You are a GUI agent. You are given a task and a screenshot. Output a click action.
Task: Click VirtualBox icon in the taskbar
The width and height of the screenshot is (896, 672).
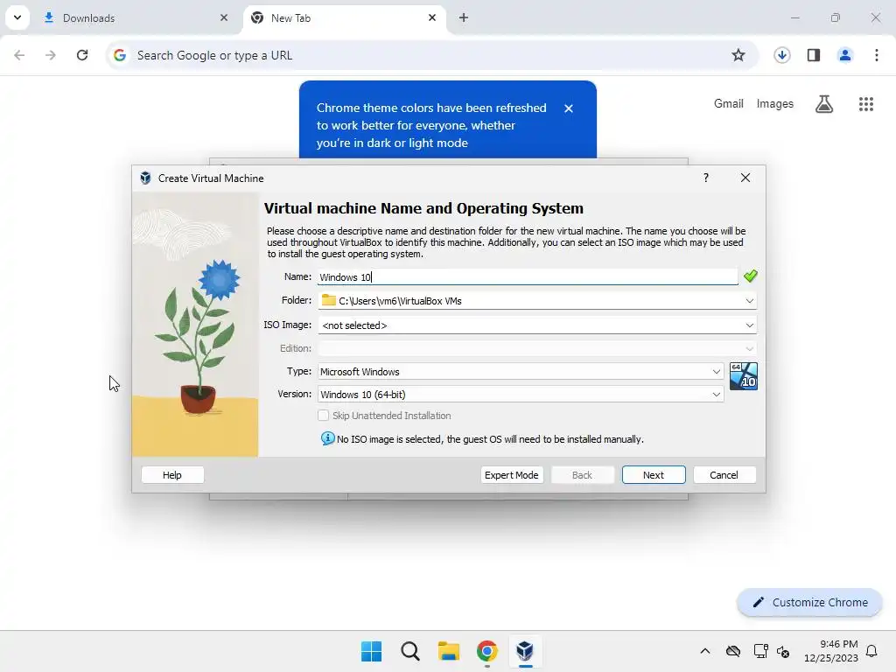pos(525,651)
